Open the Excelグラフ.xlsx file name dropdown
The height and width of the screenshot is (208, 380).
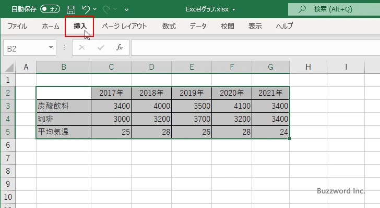[x=234, y=10]
